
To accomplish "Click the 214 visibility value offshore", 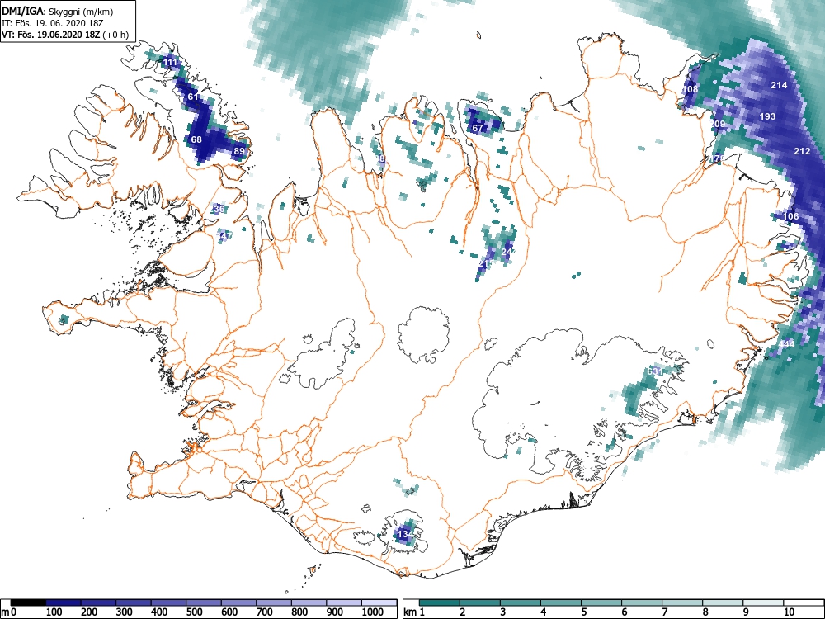I will [x=779, y=85].
